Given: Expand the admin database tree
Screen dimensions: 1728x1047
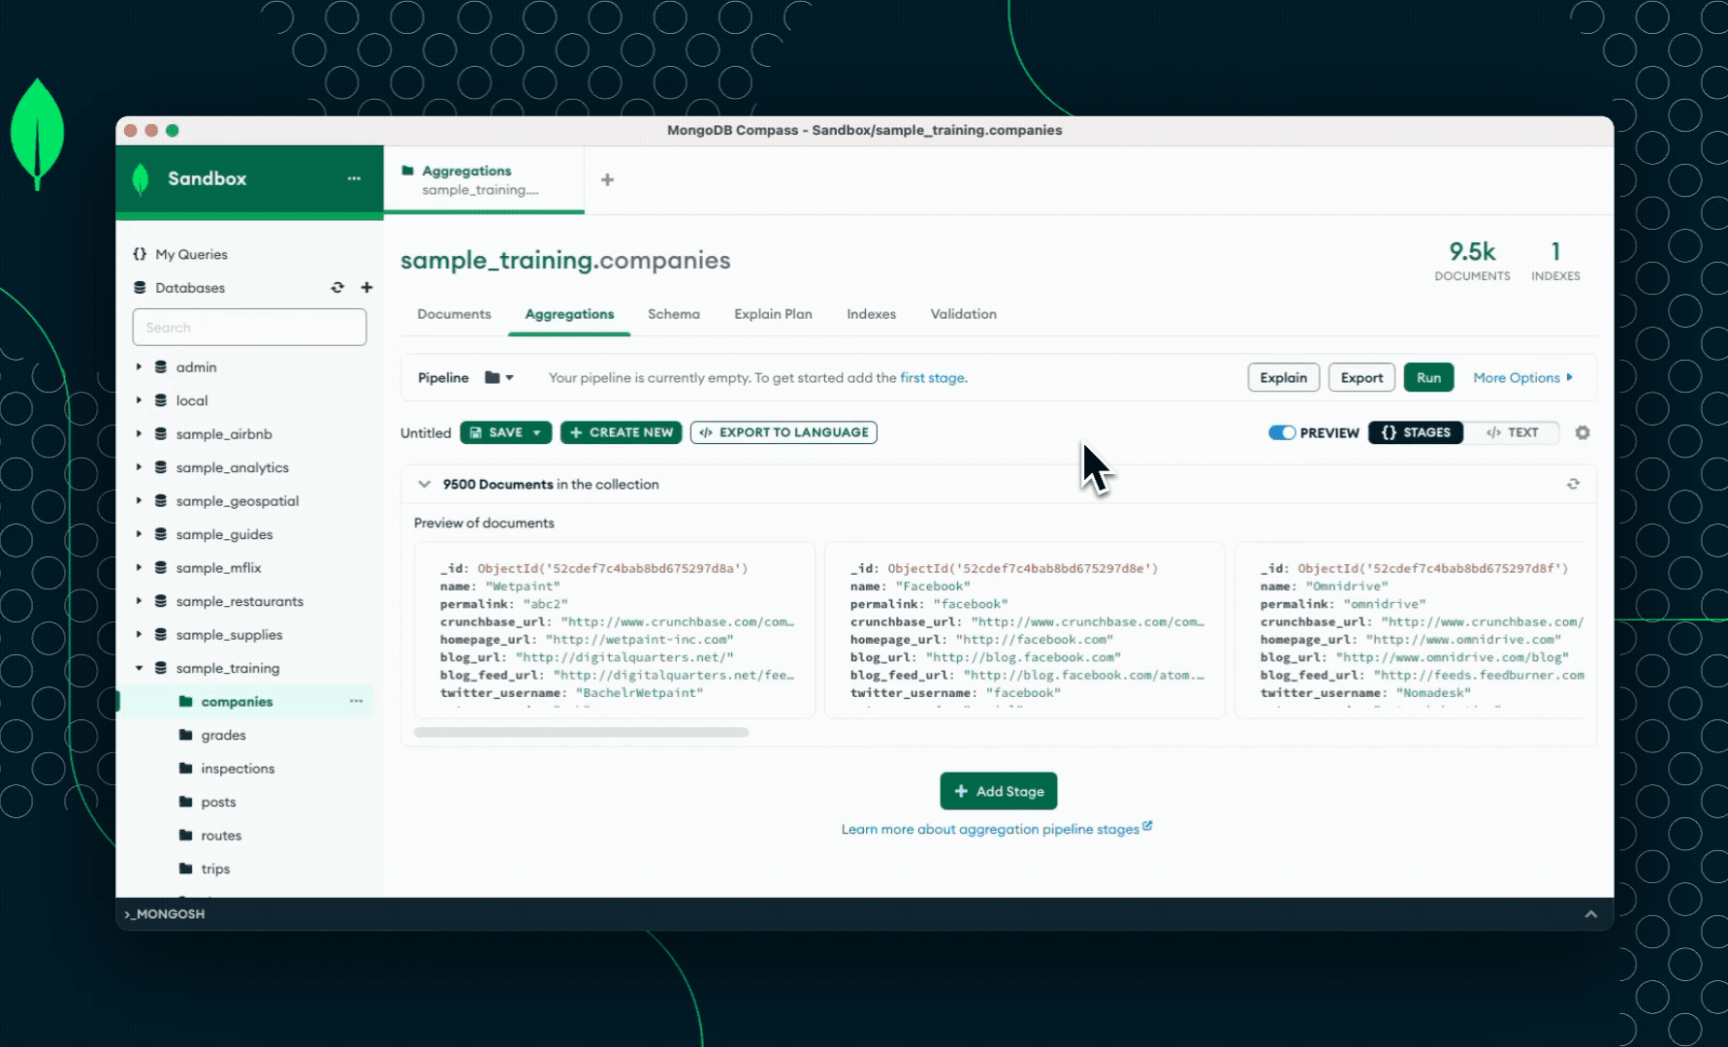Looking at the screenshot, I should pyautogui.click(x=139, y=367).
